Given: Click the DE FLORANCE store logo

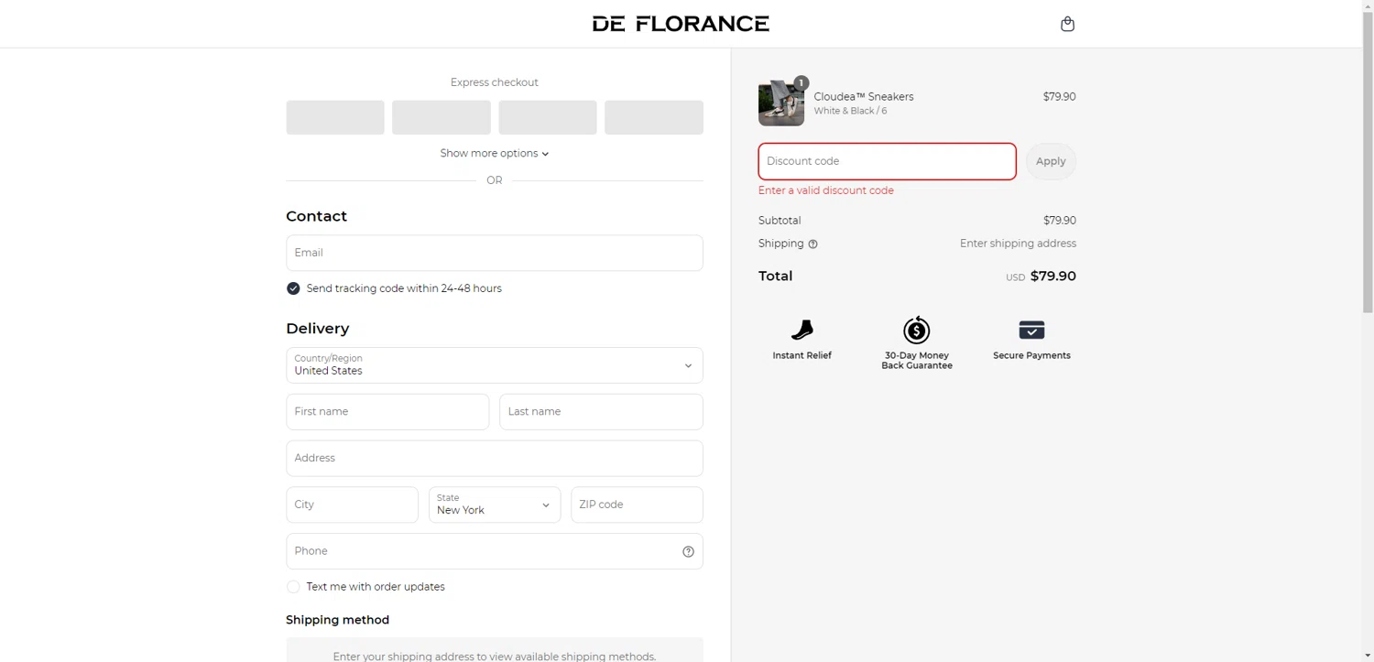Looking at the screenshot, I should [681, 24].
